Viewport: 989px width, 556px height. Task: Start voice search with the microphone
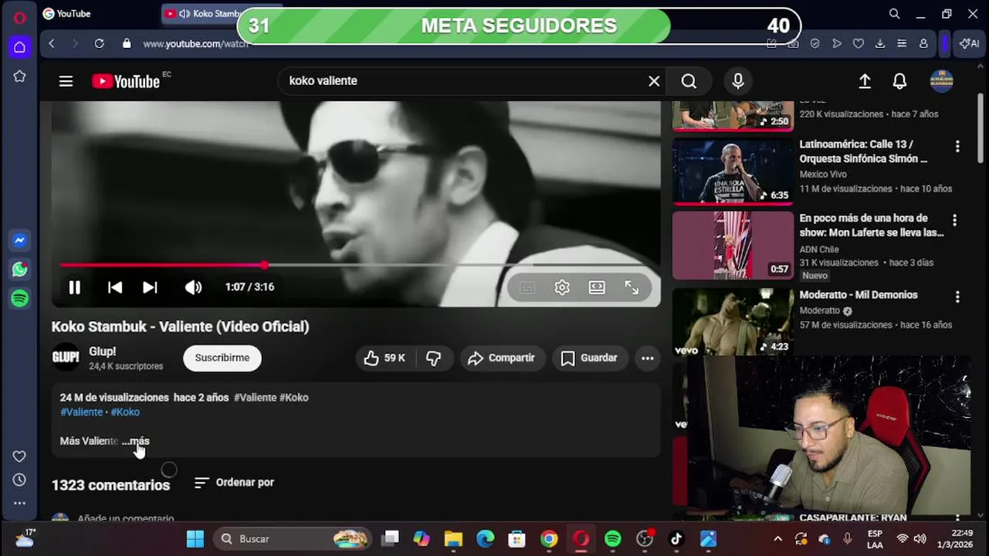[x=738, y=81]
